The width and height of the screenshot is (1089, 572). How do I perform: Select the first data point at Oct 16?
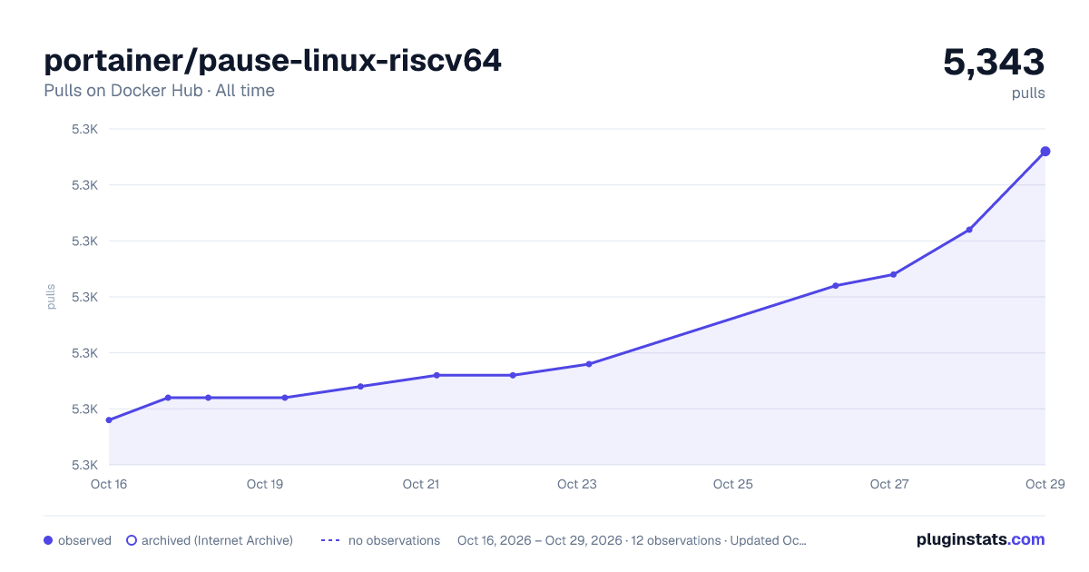pos(109,420)
